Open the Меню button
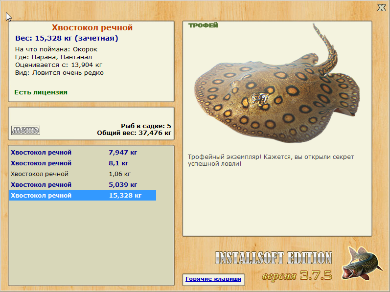The image size is (390, 292). tap(25, 130)
